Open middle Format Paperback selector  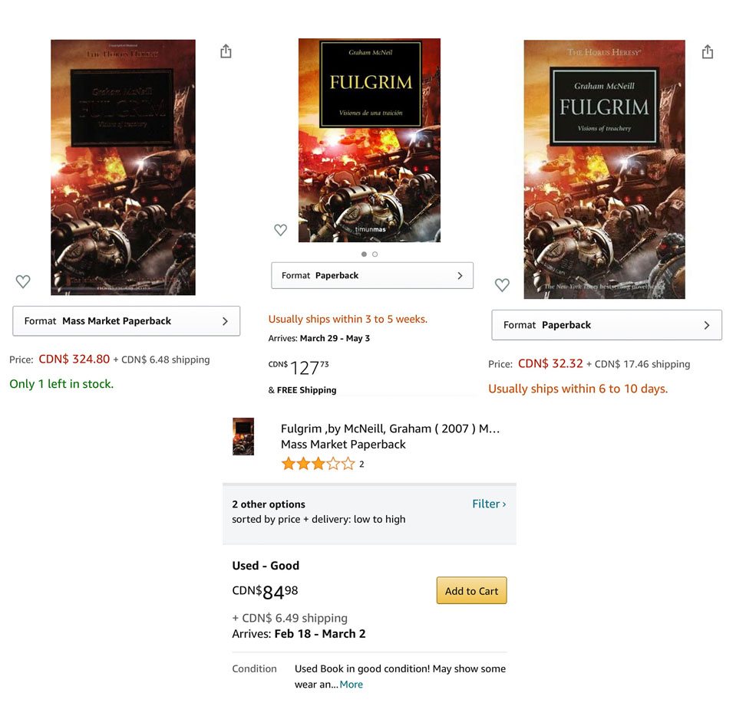[x=372, y=276]
